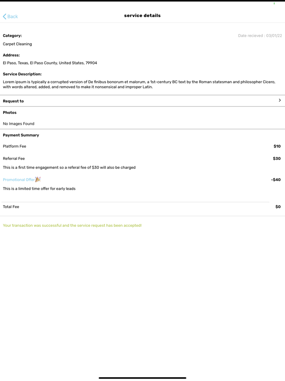Click the party popper emoji icon
This screenshot has width=285, height=381.
click(38, 179)
